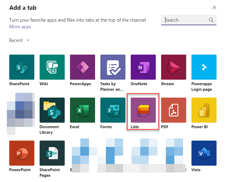Select the Lists app icon
This screenshot has height=182, width=225.
click(x=143, y=110)
